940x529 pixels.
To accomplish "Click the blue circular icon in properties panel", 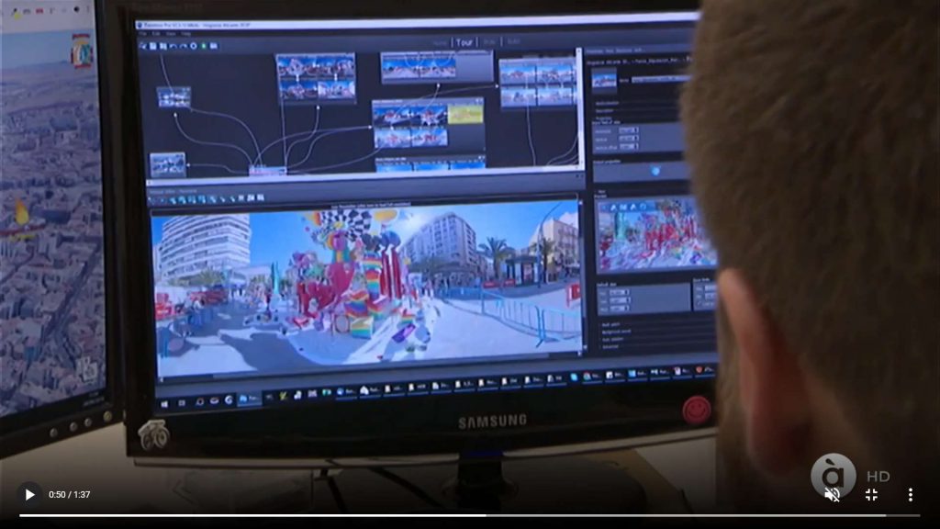I will tap(655, 171).
